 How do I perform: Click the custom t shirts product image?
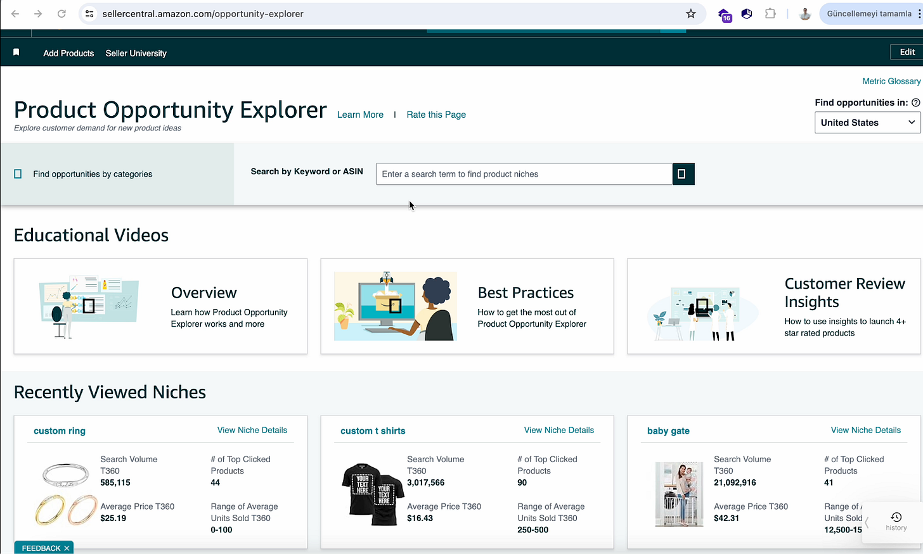[x=373, y=494]
